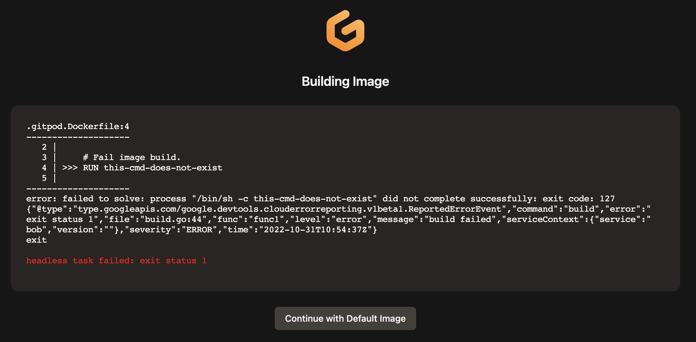Click the Building Image heading
This screenshot has width=696, height=342.
point(345,81)
